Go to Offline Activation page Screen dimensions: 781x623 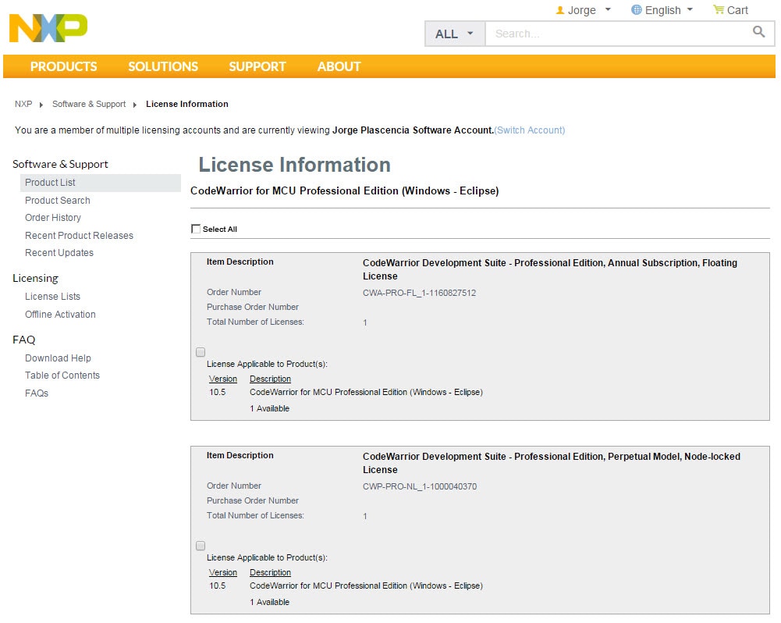tap(60, 315)
